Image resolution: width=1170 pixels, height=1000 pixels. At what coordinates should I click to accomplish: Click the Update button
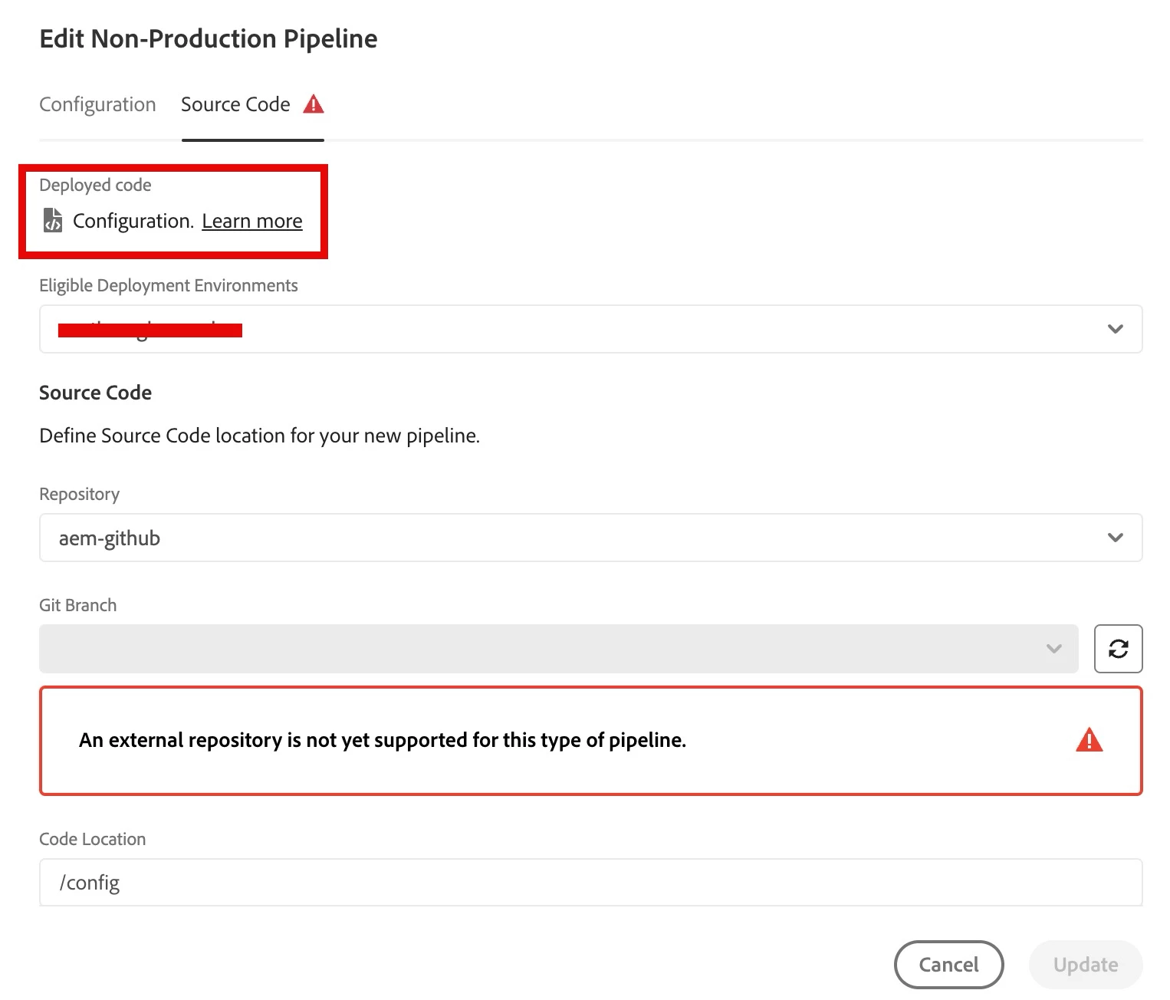point(1085,965)
